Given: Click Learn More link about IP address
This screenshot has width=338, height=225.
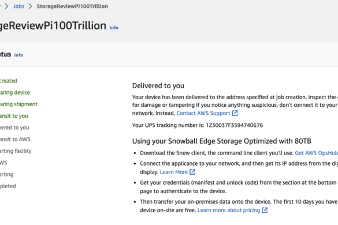Looking at the screenshot, I should [x=174, y=172].
